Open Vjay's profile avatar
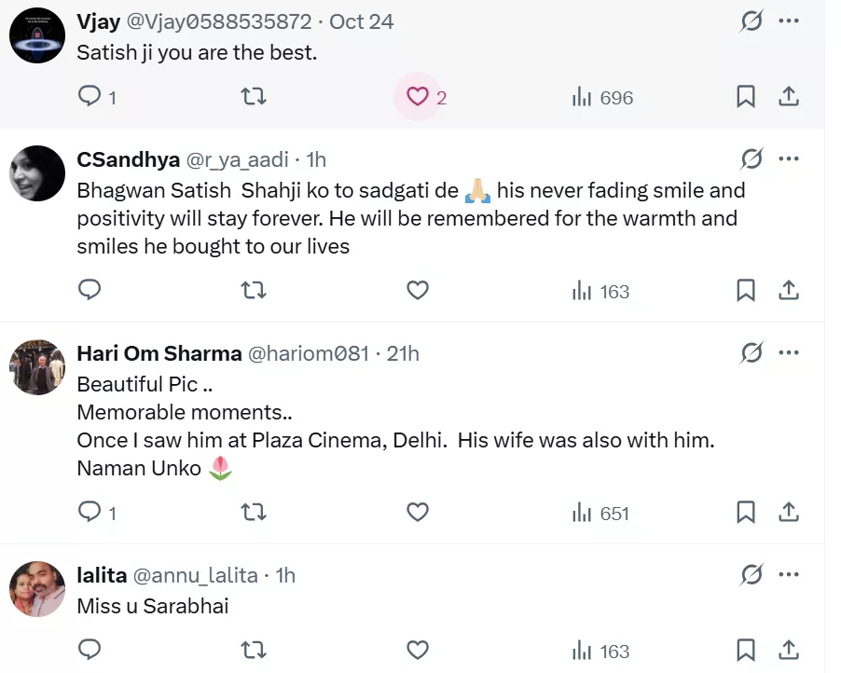The image size is (841, 673). click(37, 35)
